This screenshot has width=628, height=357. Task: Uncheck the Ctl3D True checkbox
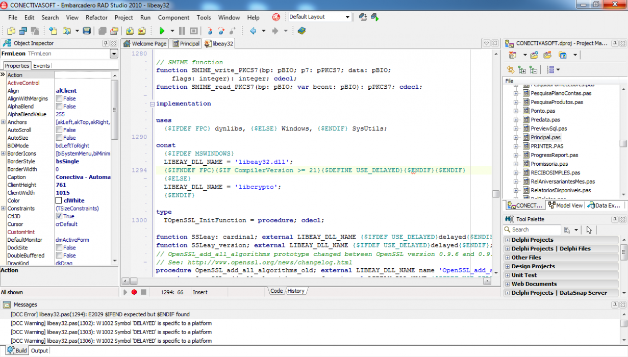tap(59, 216)
